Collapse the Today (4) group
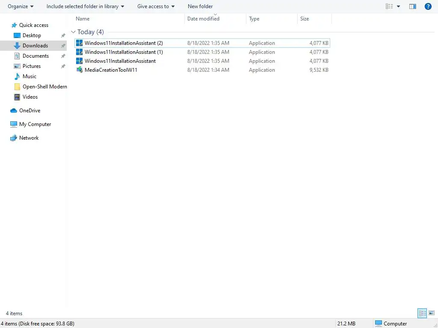Image resolution: width=438 pixels, height=328 pixels. click(x=73, y=32)
